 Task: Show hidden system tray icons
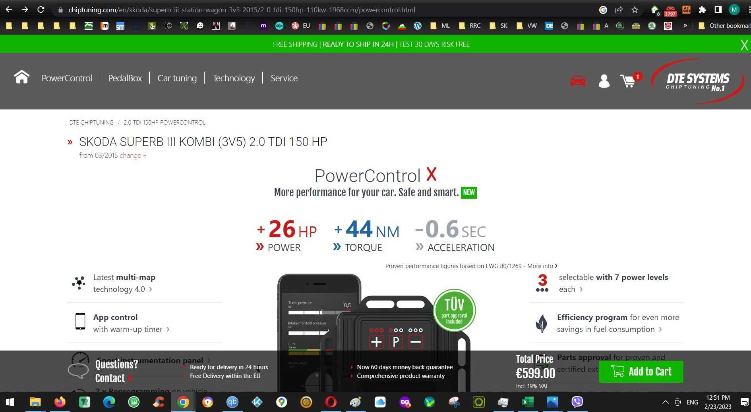click(665, 402)
